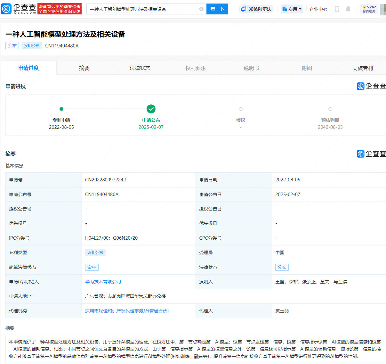Click the abstract paragraph text
Viewport: 386px width, 364px height.
coord(195,349)
